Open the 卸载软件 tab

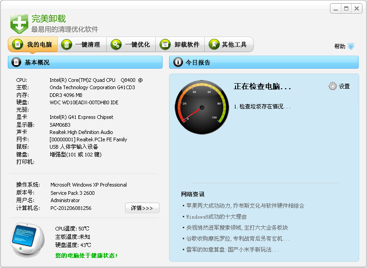point(180,44)
